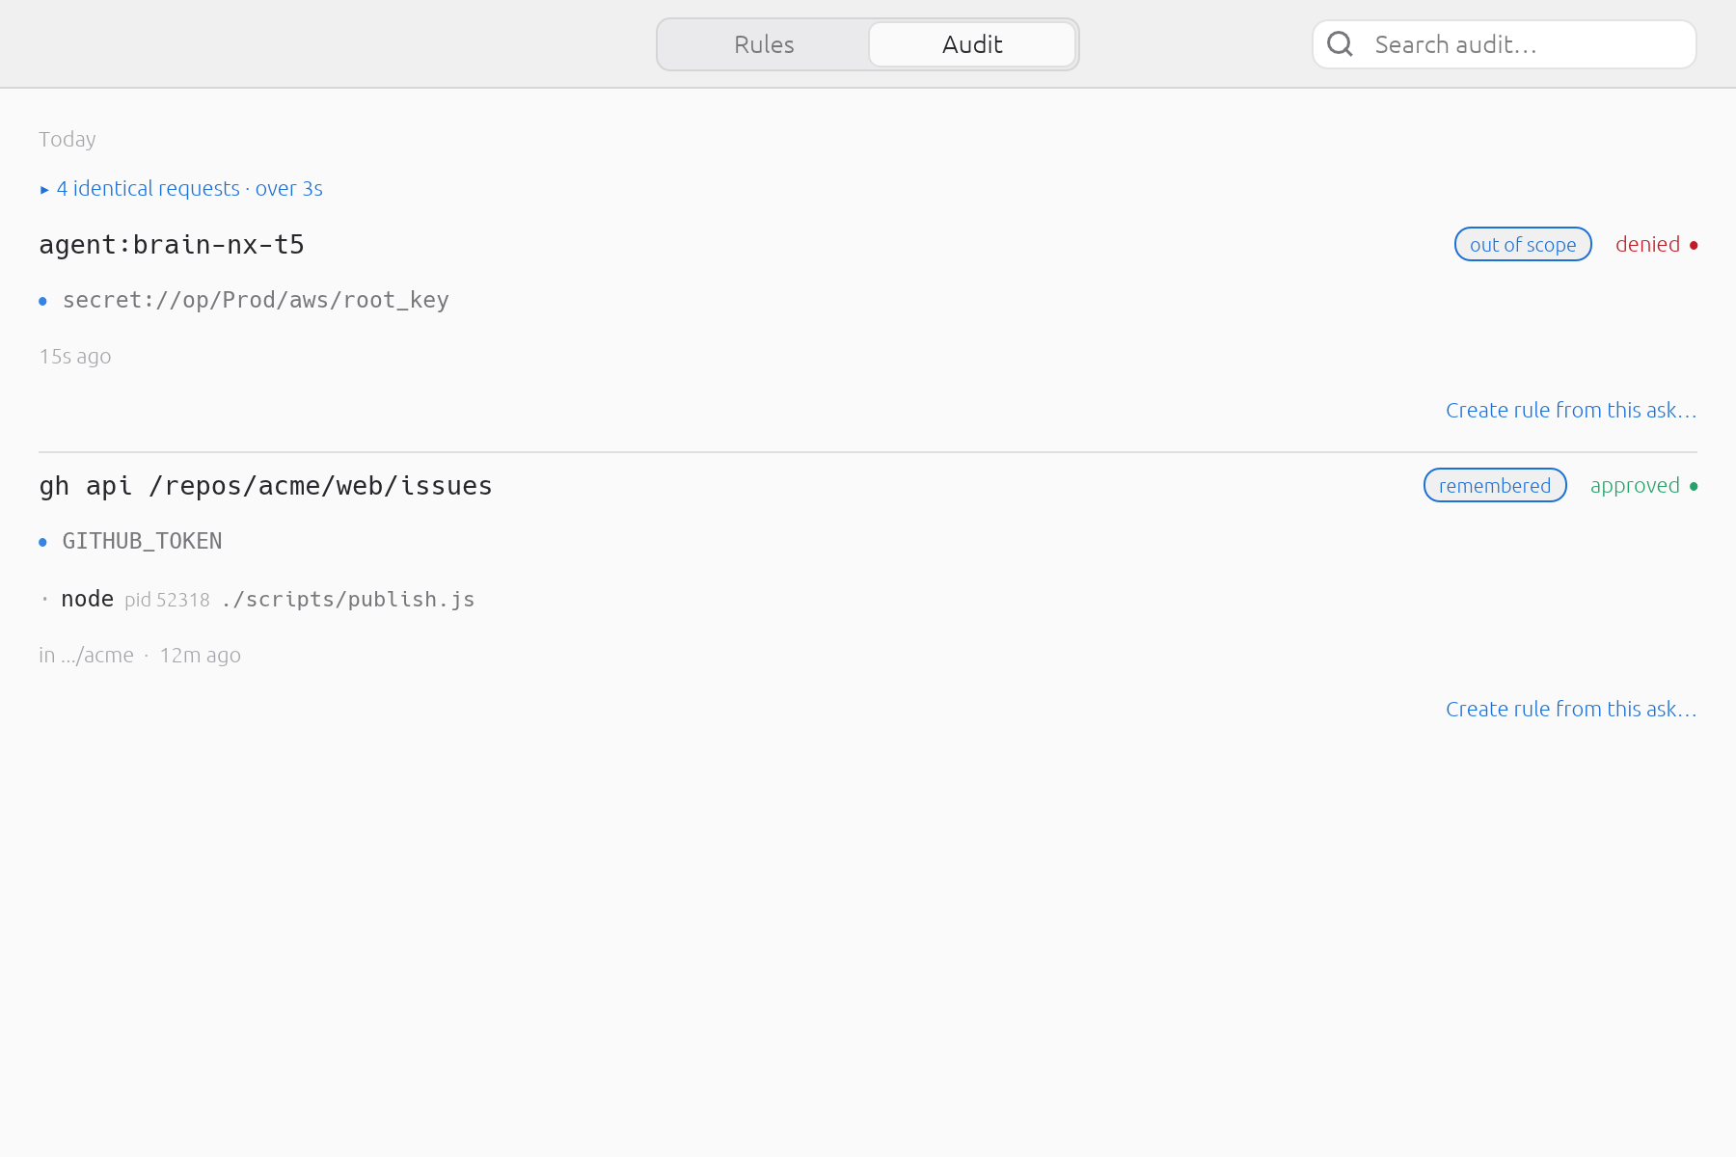Switch to the Rules tab

click(x=764, y=44)
